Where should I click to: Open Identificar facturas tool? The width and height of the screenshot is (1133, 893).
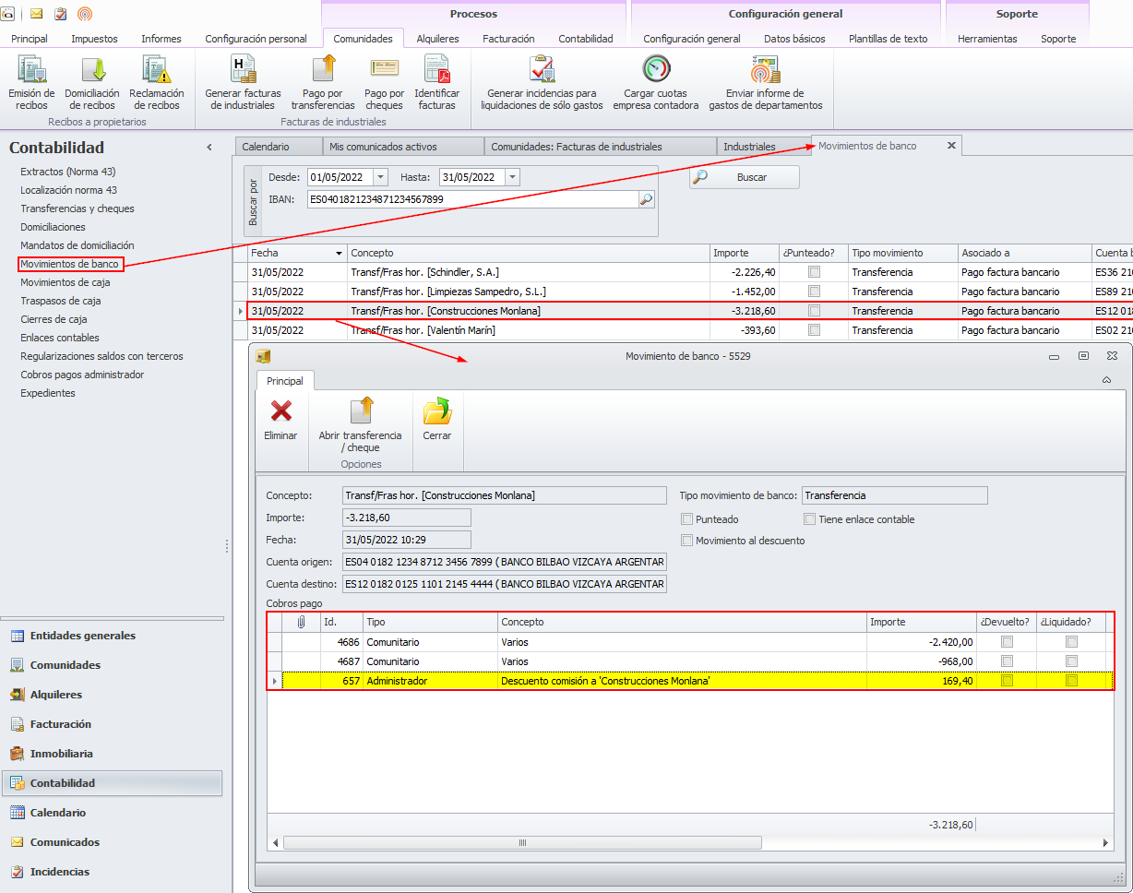click(436, 70)
